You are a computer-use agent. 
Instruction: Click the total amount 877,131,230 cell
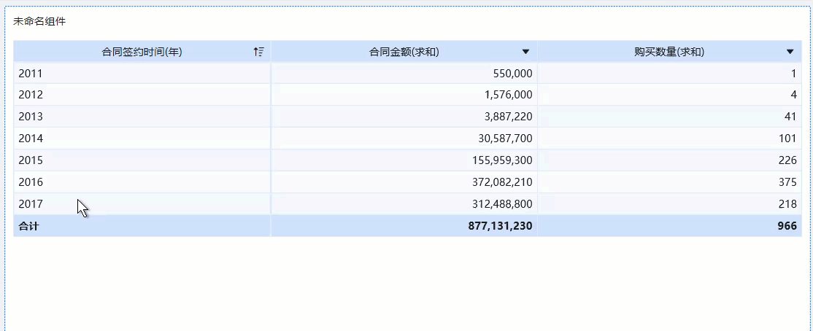[500, 226]
